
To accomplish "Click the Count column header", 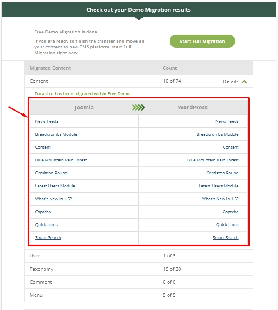I will tap(170, 68).
